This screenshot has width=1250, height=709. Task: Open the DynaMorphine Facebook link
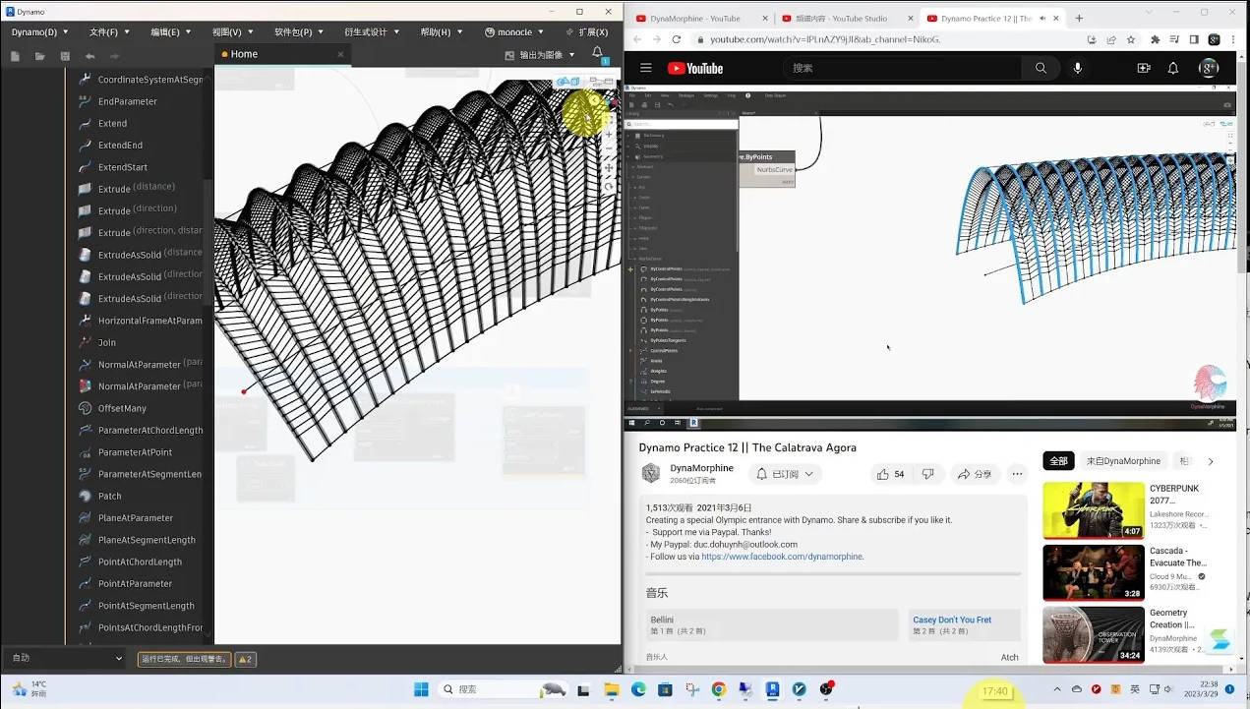[x=781, y=556]
